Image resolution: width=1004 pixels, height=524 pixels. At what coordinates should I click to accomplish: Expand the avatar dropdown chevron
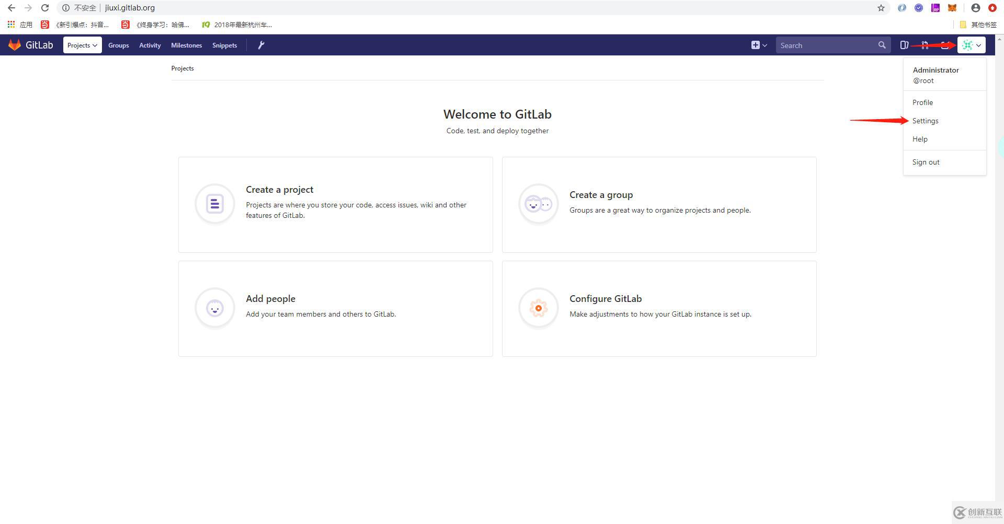pos(977,45)
